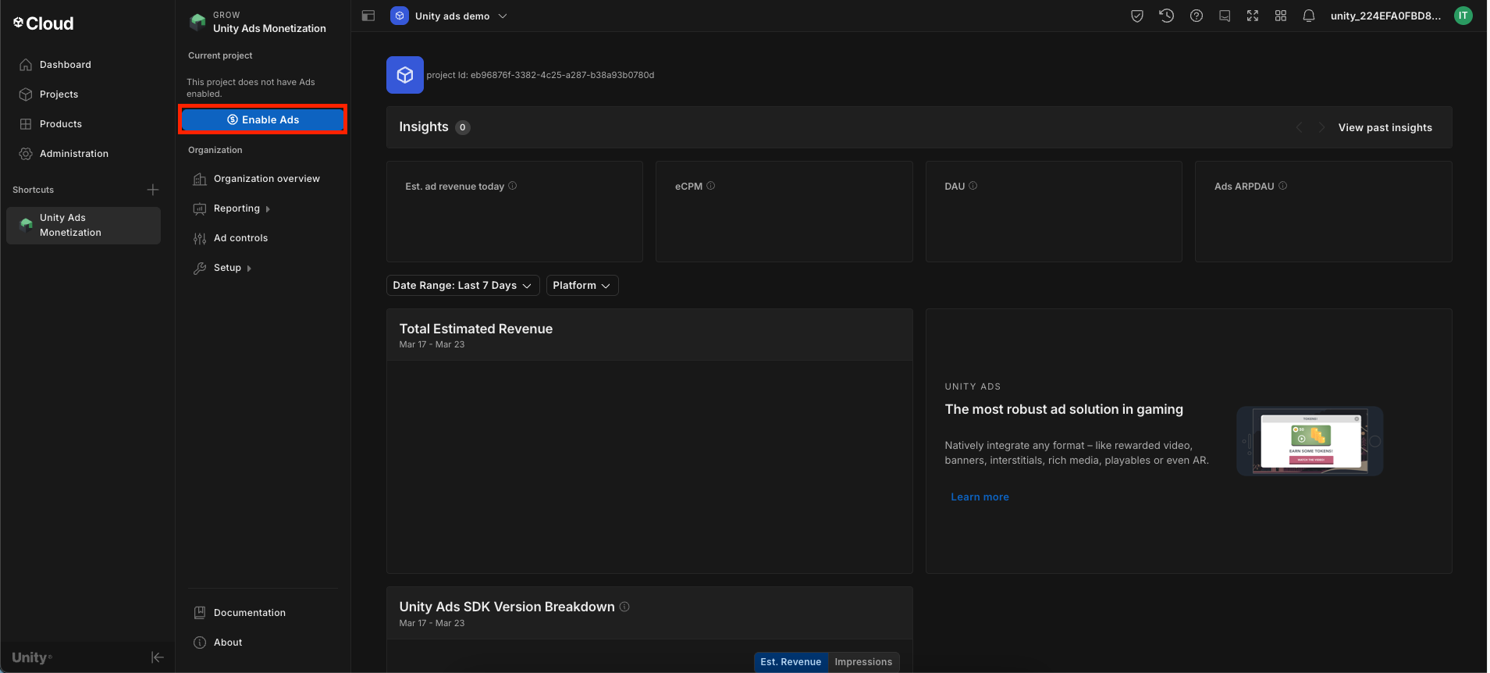Select the Est. Revenue tab

(791, 662)
